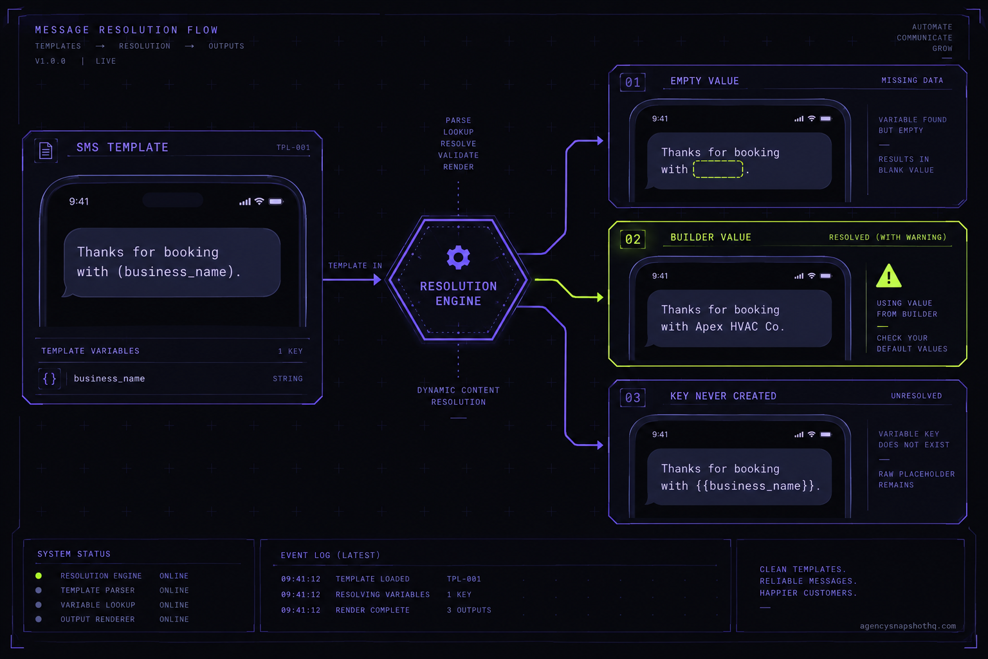Click the RESULTS IN BLANK VALUE note
This screenshot has height=659, width=988.
click(x=906, y=165)
